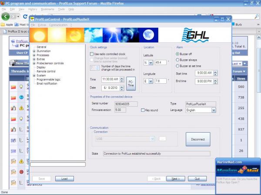Click the Date field stepper arrows

[122, 88]
